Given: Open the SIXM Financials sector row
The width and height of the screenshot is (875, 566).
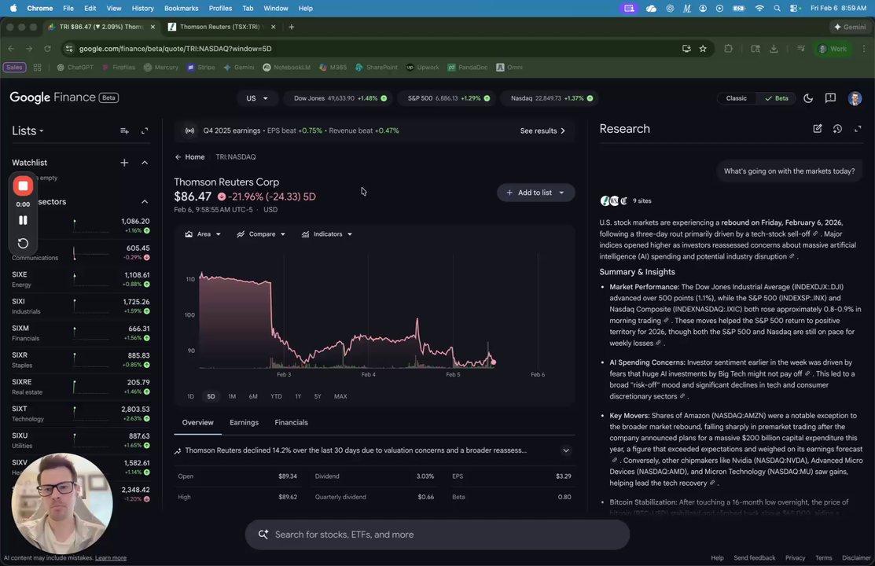Looking at the screenshot, I should click(x=80, y=333).
